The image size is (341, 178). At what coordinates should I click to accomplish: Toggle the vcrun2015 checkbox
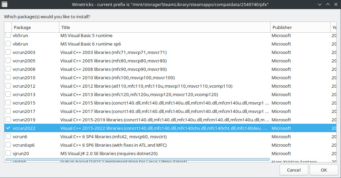tap(8, 102)
